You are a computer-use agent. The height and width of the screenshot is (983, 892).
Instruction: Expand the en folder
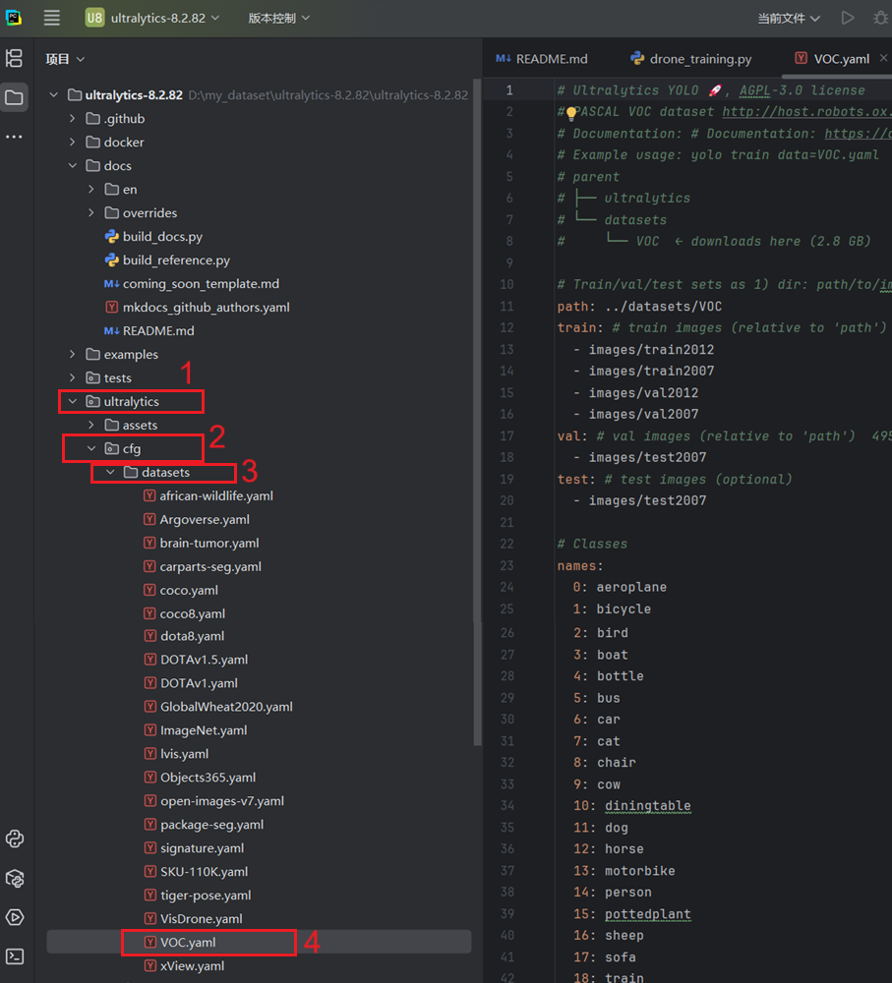(91, 190)
